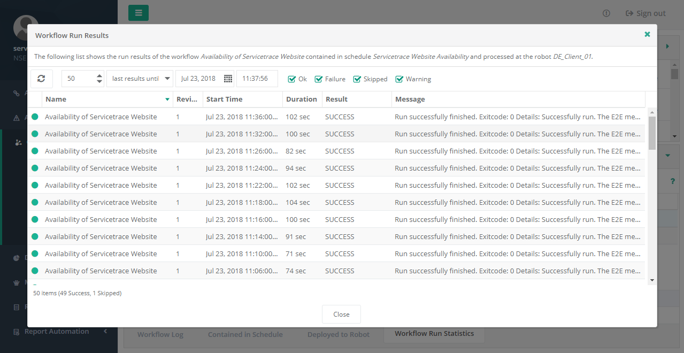Click the Sign out link
Screen dimensions: 684x353
pos(645,13)
